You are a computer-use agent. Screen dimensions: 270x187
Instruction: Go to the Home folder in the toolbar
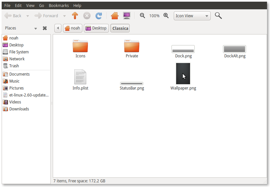[x=115, y=16]
